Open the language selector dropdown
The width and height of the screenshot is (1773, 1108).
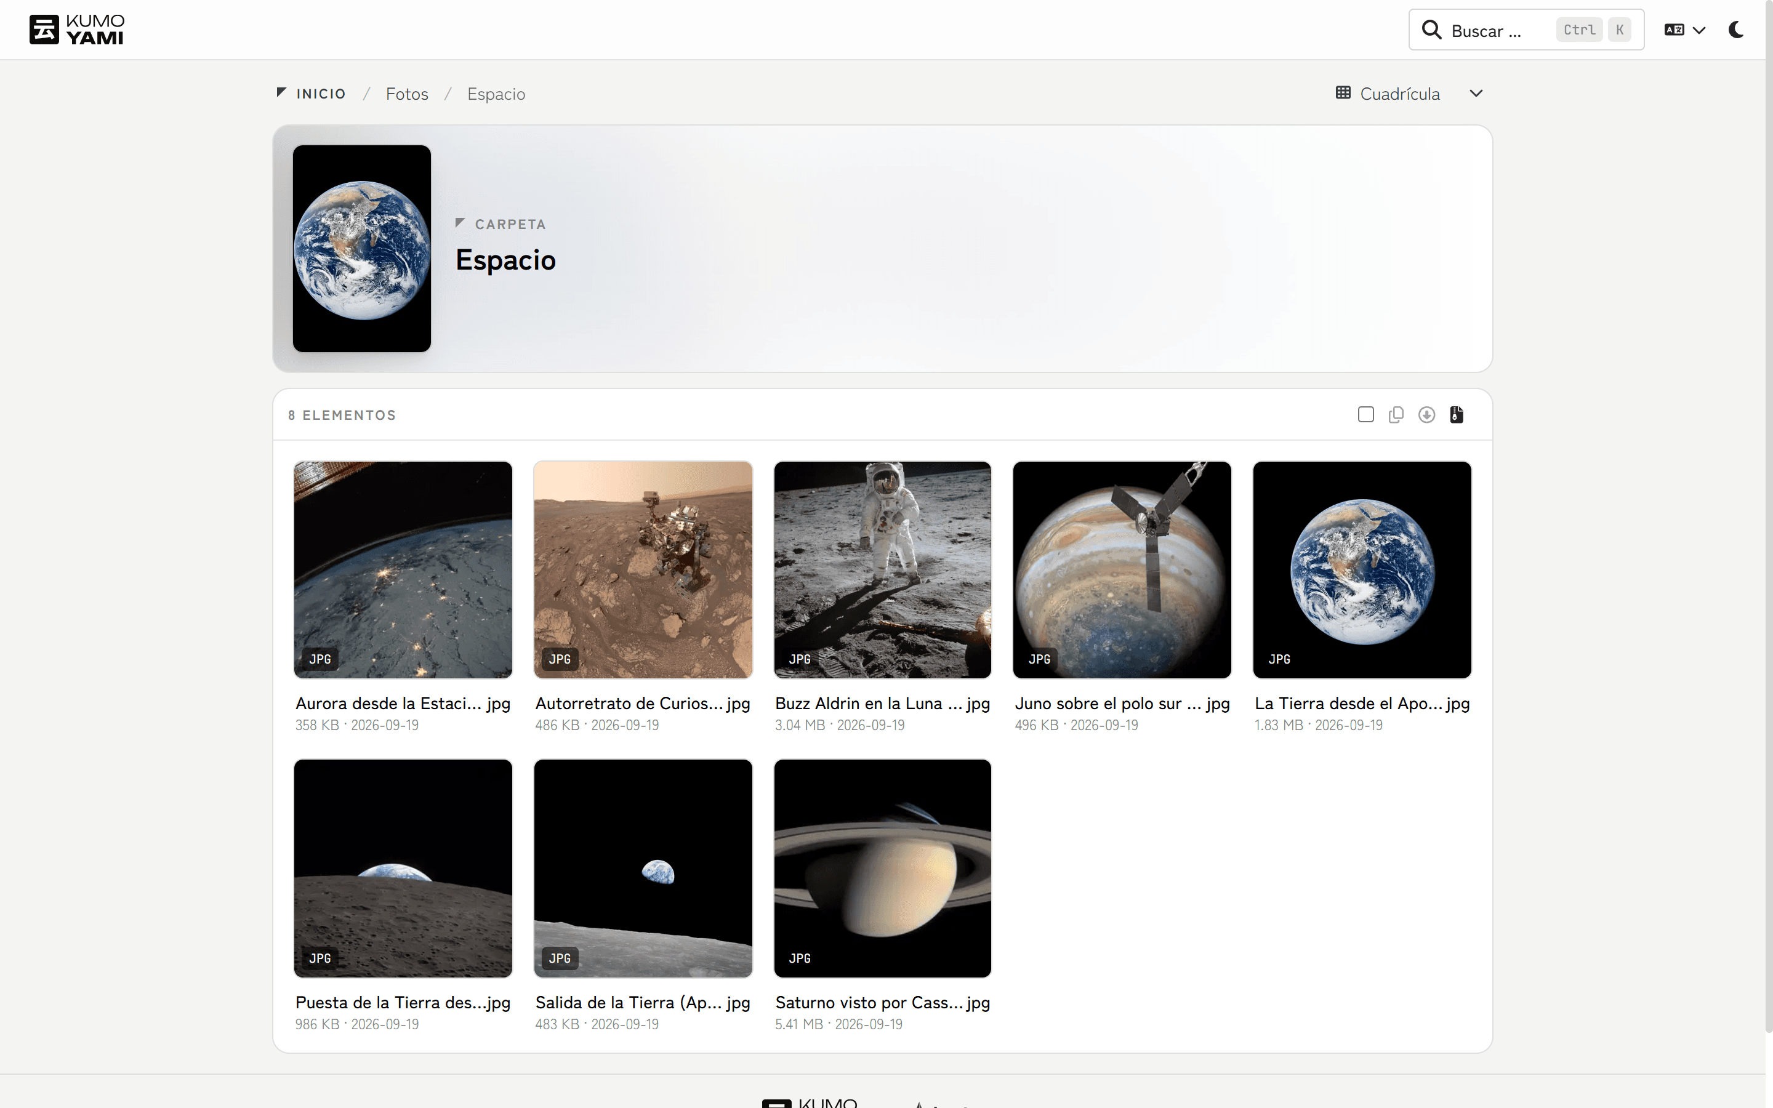pos(1685,30)
